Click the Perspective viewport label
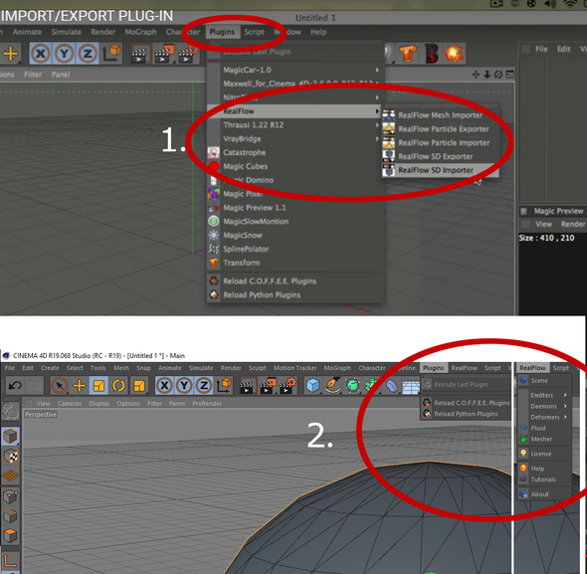 pyautogui.click(x=41, y=415)
